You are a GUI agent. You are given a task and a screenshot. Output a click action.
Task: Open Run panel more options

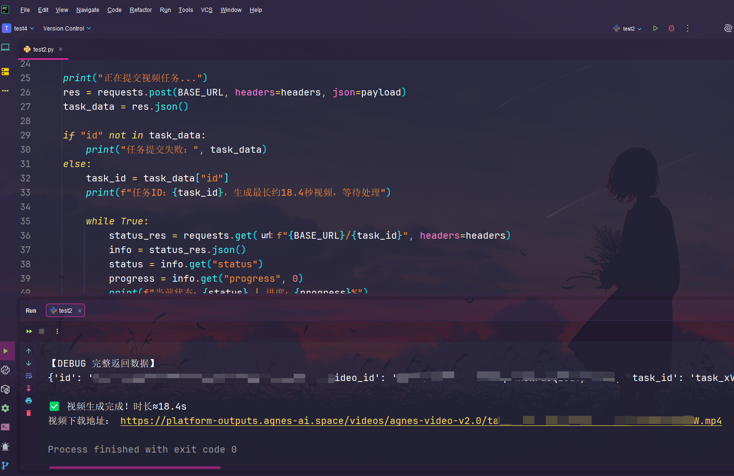point(57,331)
